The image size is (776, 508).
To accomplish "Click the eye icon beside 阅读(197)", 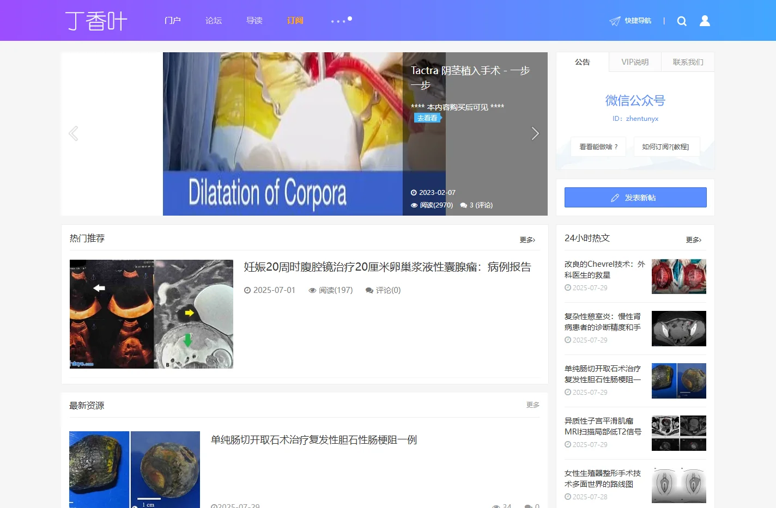I will point(312,290).
